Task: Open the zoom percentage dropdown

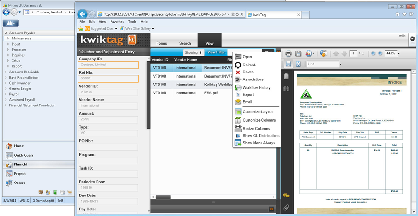Action: tap(399, 53)
